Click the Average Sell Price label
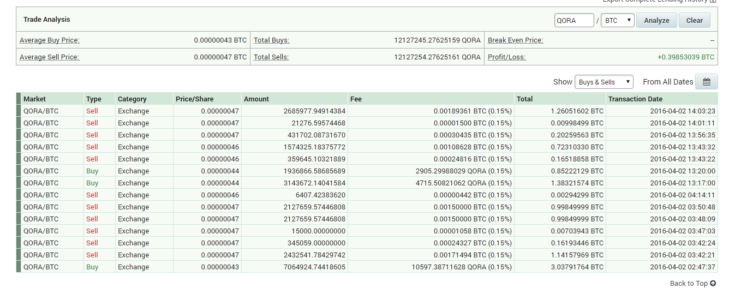Viewport: 735px width, 301px height. coord(50,57)
